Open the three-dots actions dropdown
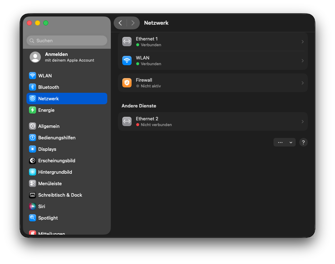This screenshot has width=335, height=264. pos(285,142)
